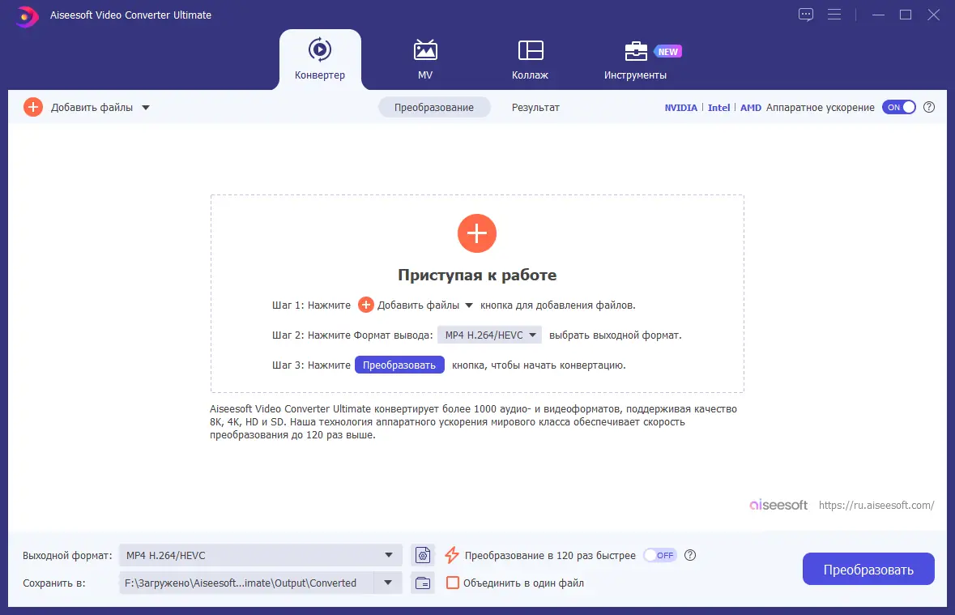Open the feedback speech bubble icon
This screenshot has height=615, width=955.
pos(805,15)
